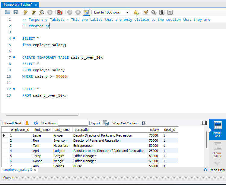Stop the running query
The width and height of the screenshot is (226, 185).
click(50, 12)
